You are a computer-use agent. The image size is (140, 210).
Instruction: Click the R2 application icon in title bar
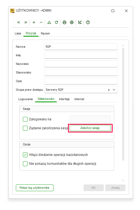[12, 11]
